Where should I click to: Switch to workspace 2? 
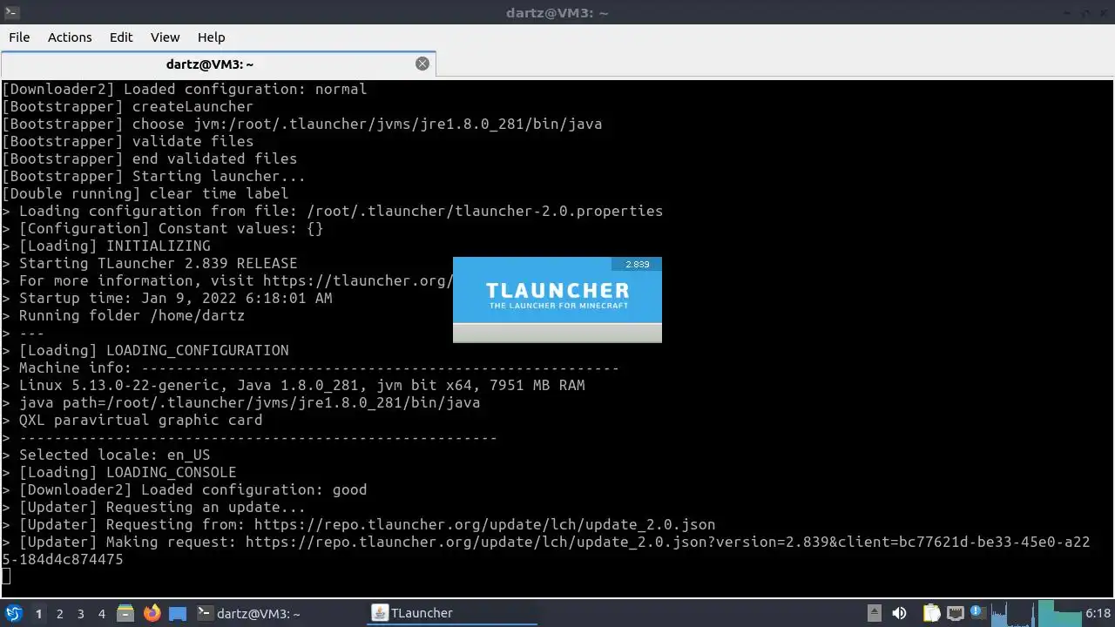(x=59, y=614)
